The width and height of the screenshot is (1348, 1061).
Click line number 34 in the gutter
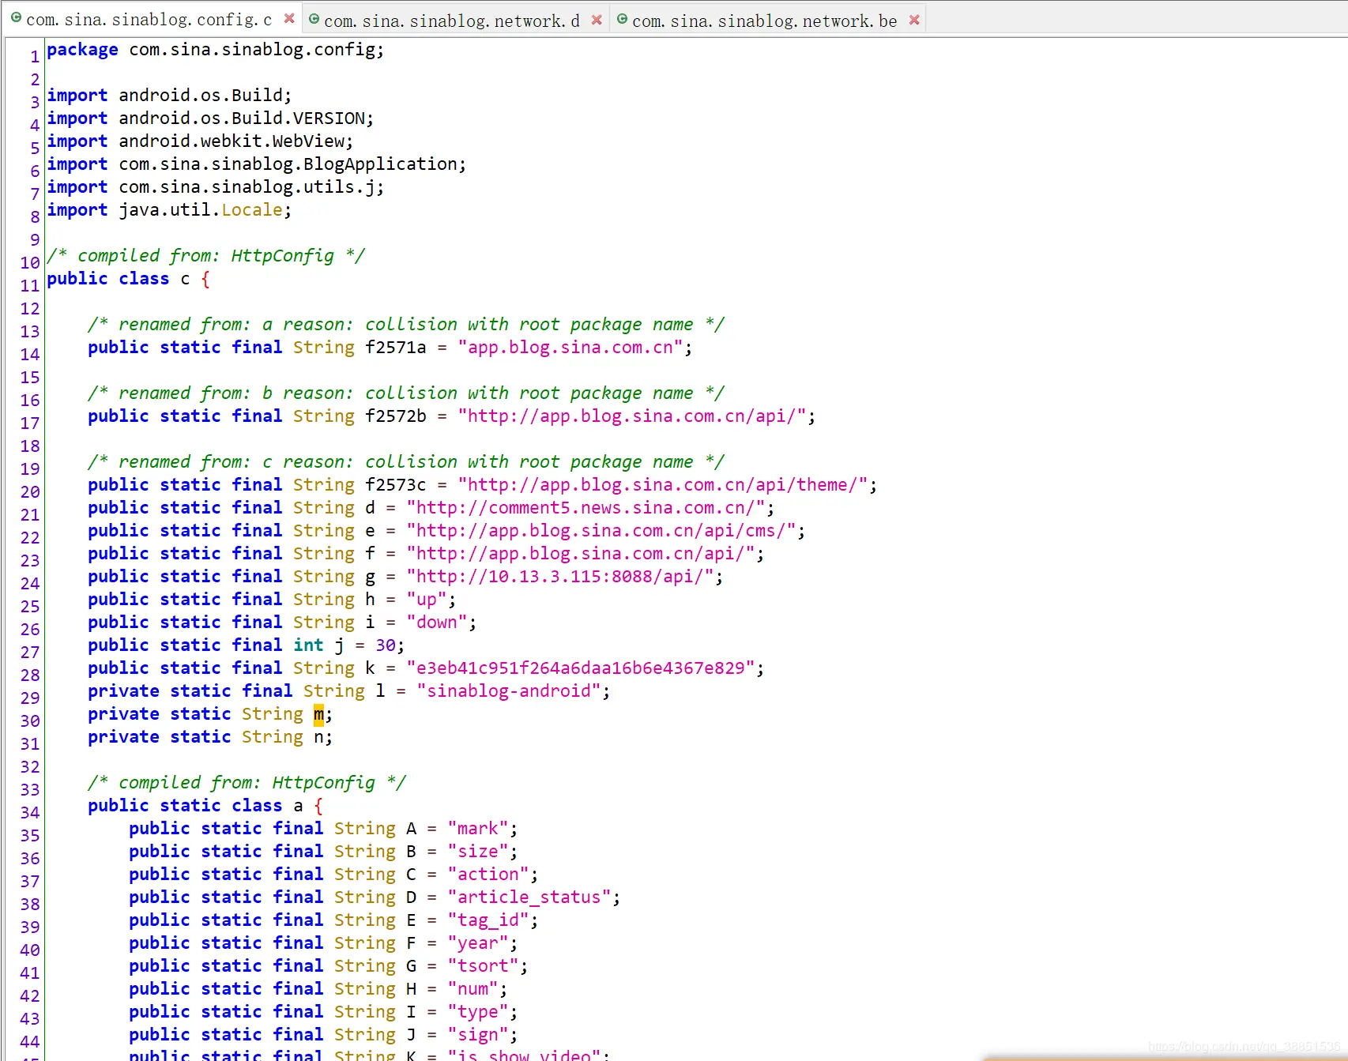pos(30,813)
